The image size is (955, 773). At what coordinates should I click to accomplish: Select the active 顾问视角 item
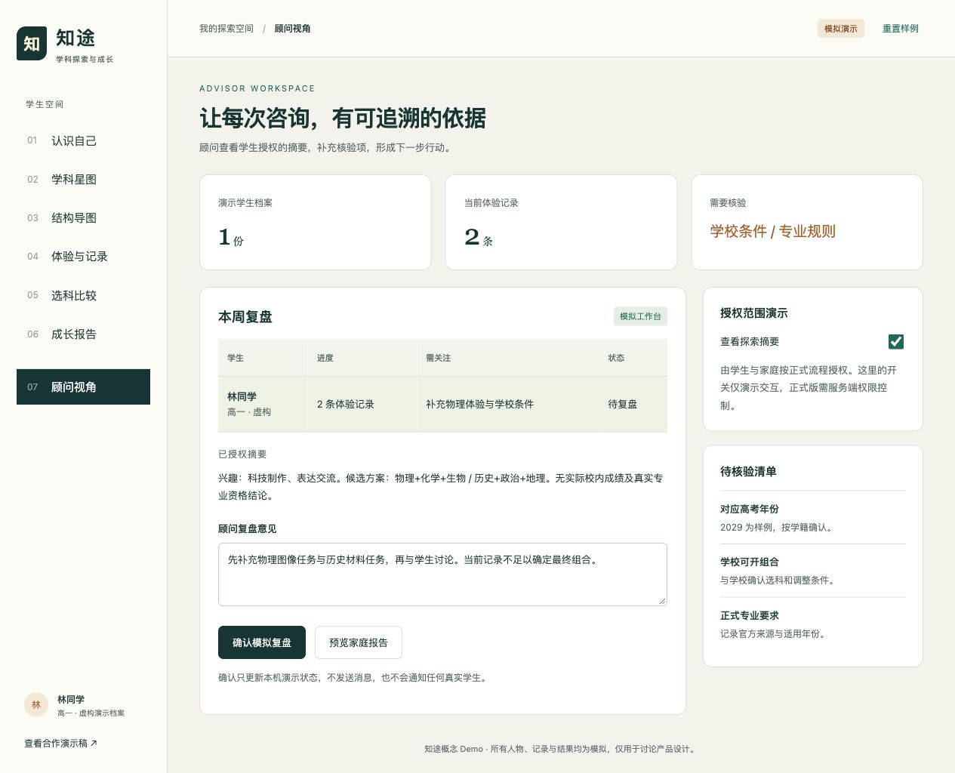[83, 386]
